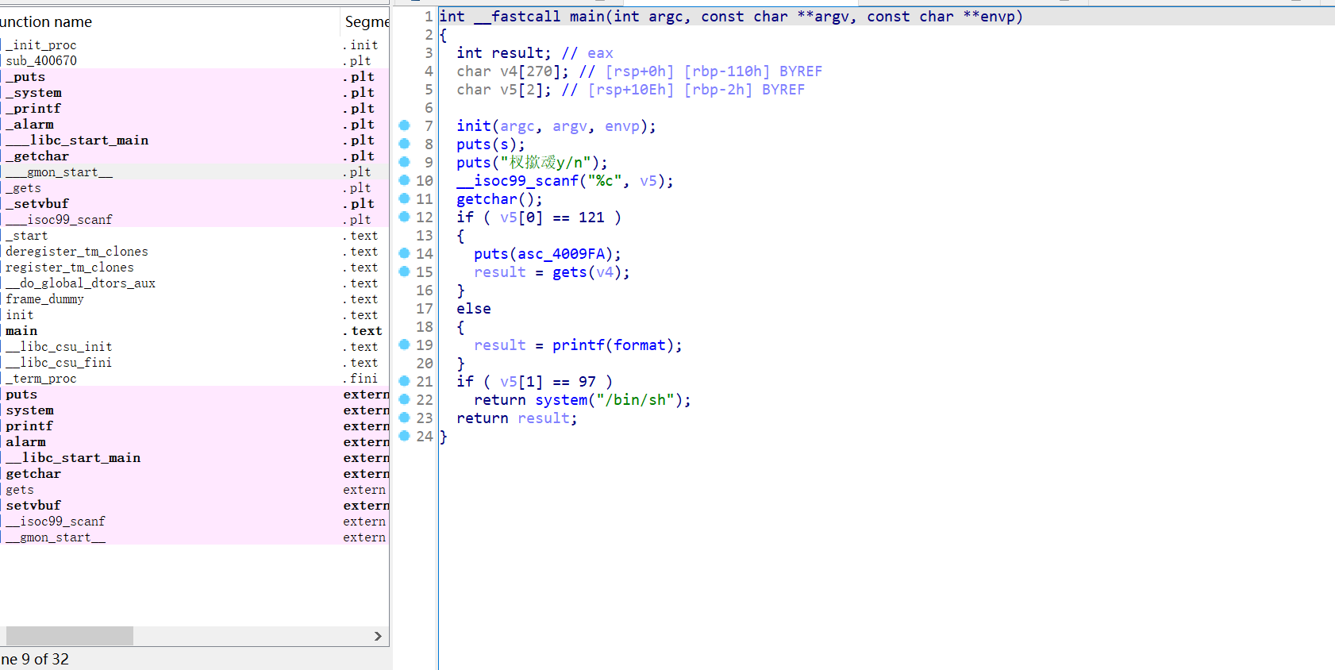Click scroll-right arrow in functions list
The width and height of the screenshot is (1335, 670).
(378, 636)
